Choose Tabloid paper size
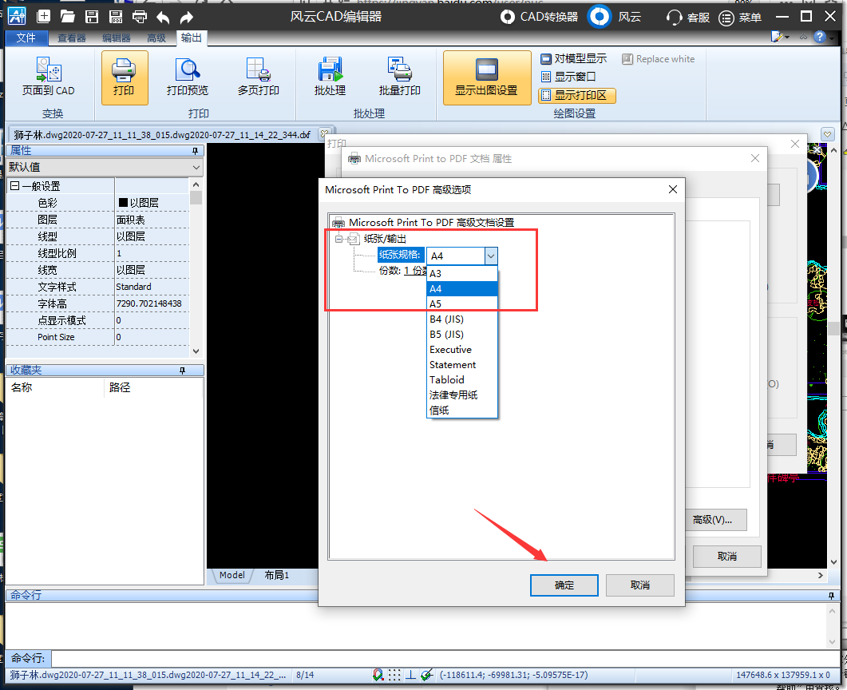 click(x=462, y=380)
